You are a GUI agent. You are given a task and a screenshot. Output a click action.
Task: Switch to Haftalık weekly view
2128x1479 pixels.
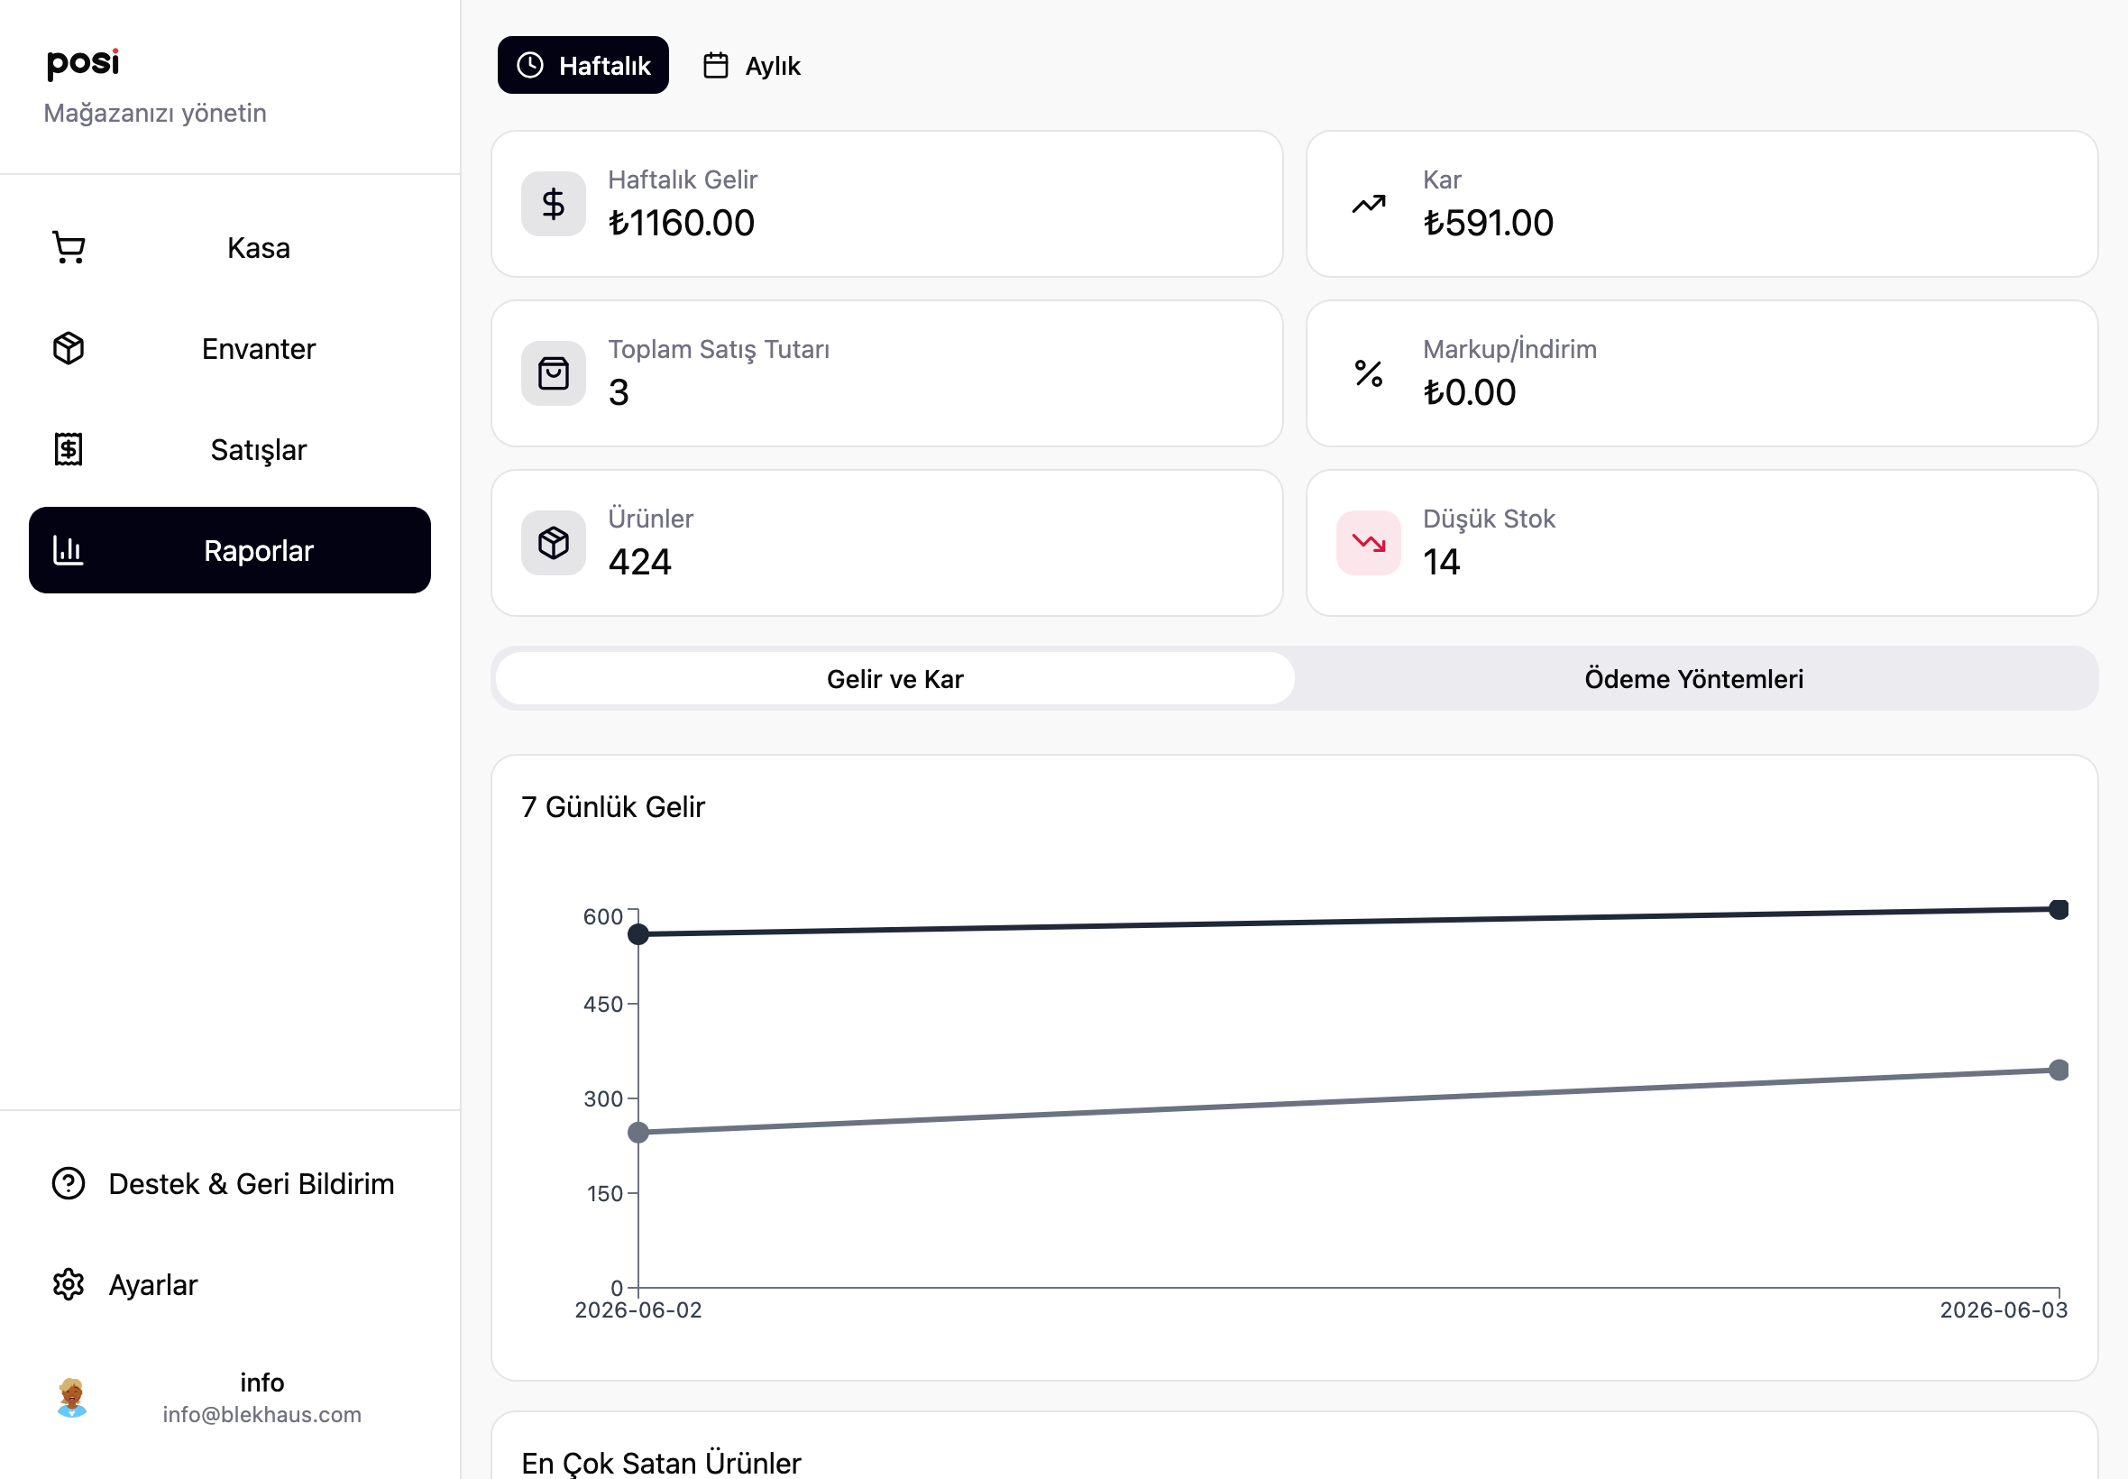point(582,65)
